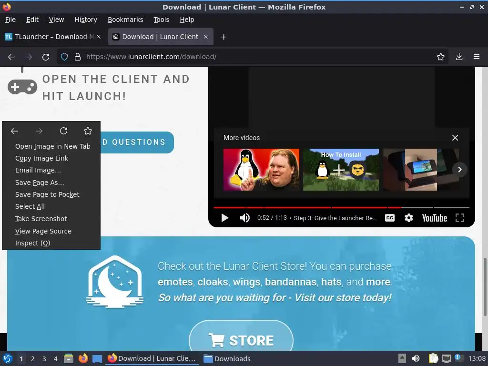This screenshot has width=488, height=366.
Task: Click the padlock site information icon
Action: coord(78,57)
